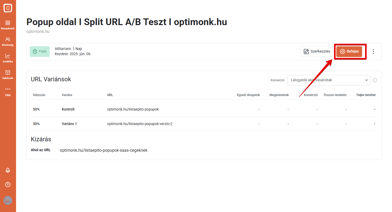Image resolution: width=392 pixels, height=212 pixels.
Task: Click the URL Variánsok heading
Action: pos(51,79)
